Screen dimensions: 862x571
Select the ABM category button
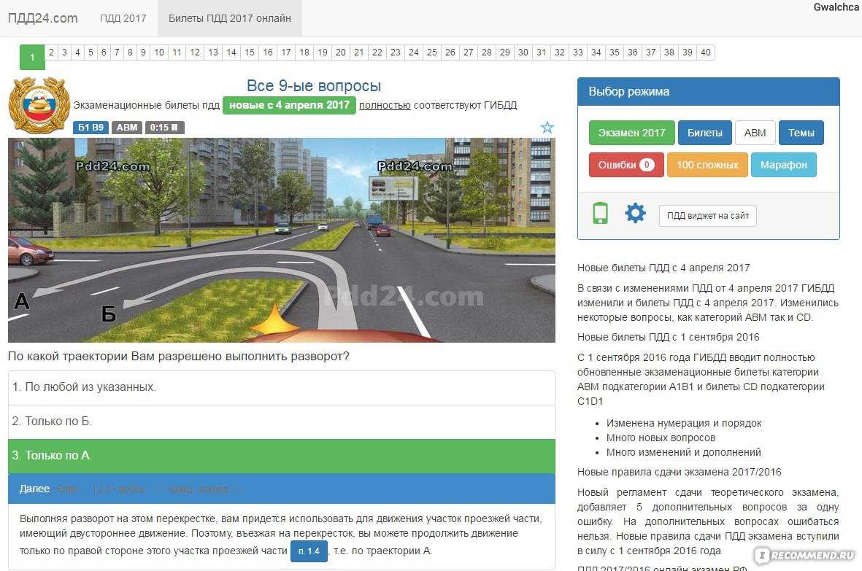755,133
